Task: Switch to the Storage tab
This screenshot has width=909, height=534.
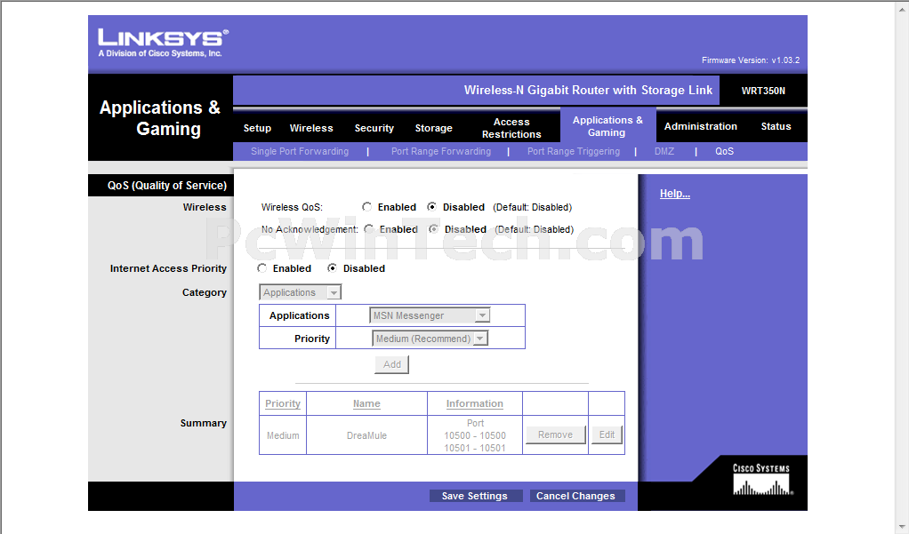Action: pos(434,128)
